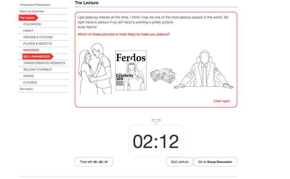Navigate to DREAMS & FICTIONS

click(x=38, y=37)
